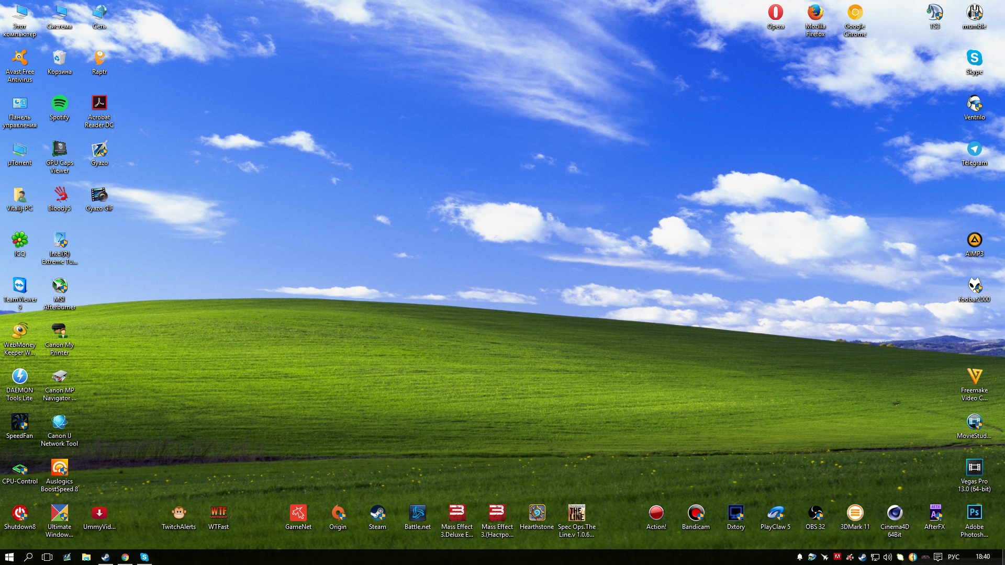Click the Bandicam recorder icon
1005x565 pixels.
696,513
